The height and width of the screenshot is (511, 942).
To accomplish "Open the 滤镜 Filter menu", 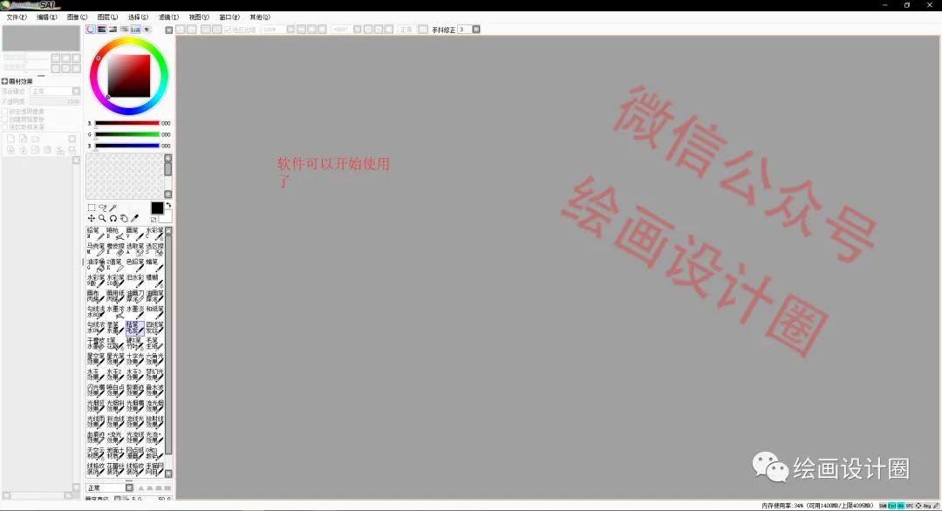I will click(x=168, y=17).
